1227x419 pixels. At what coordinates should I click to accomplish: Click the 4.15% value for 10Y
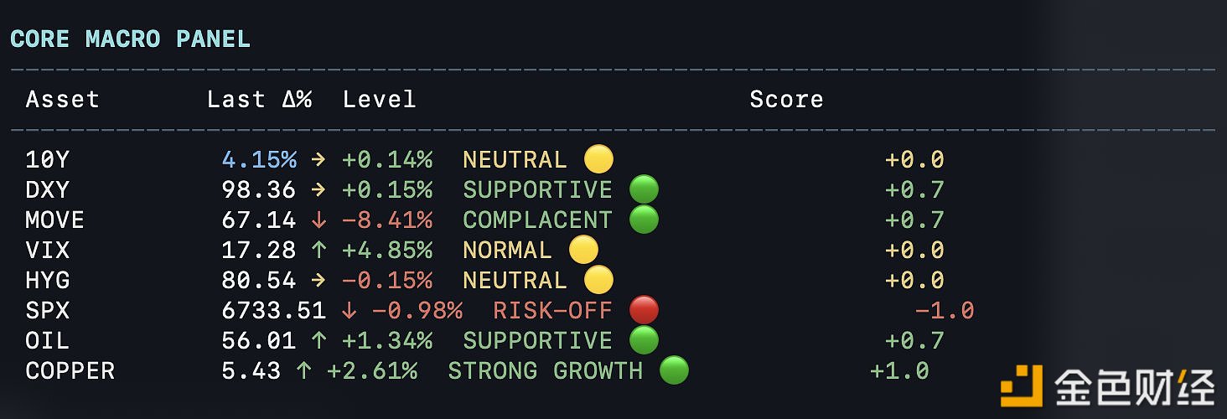pos(259,160)
